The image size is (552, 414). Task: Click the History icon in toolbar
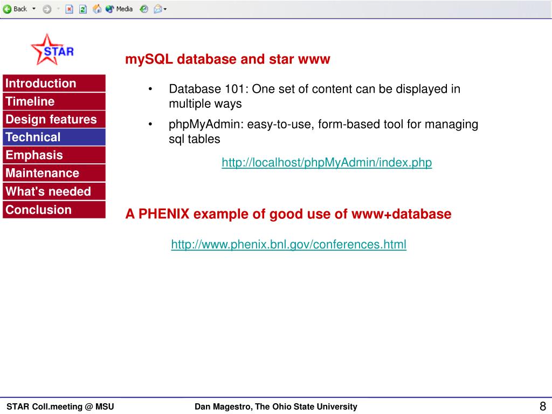144,9
